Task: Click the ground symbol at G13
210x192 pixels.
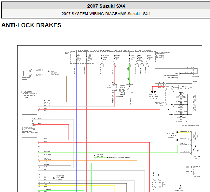Action: tap(48, 71)
